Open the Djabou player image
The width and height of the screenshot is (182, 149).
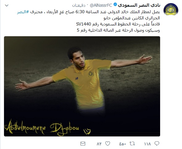pos(82,86)
